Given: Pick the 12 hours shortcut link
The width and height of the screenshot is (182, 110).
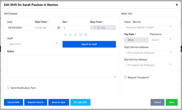Looking at the screenshot, I should pyautogui.click(x=80, y=35).
